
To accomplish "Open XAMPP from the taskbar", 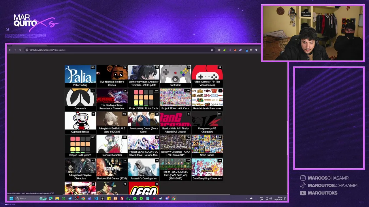I will pyautogui.click(x=115, y=198).
